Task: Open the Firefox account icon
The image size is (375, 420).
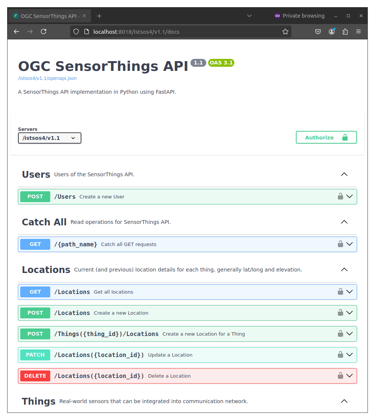Action: (331, 32)
